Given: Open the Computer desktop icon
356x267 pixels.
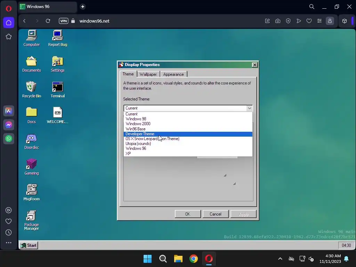Looking at the screenshot, I should [32, 38].
